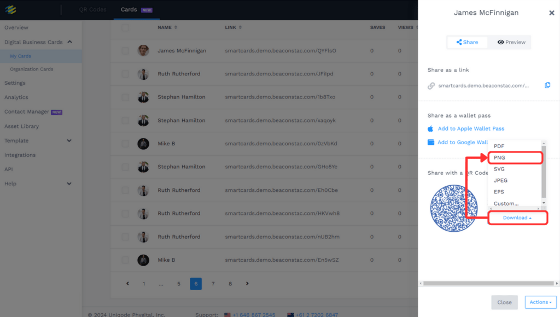Click James McFinnigan's avatar thumbnail

(143, 50)
